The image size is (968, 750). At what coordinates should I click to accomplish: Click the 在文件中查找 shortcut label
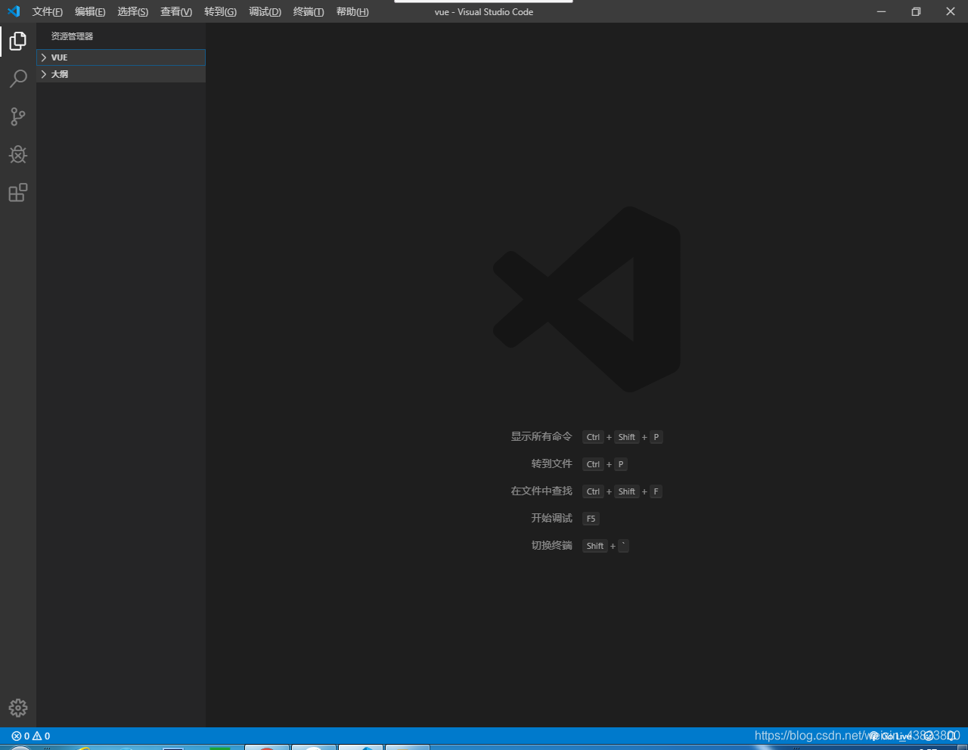pyautogui.click(x=541, y=491)
